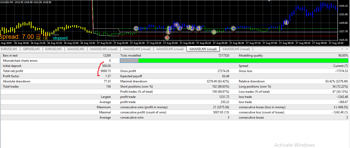Screen dimensions: 350x148
Task: Click the Maximal drawdown value 3278.49 (63.42%)
Action: click(218, 81)
